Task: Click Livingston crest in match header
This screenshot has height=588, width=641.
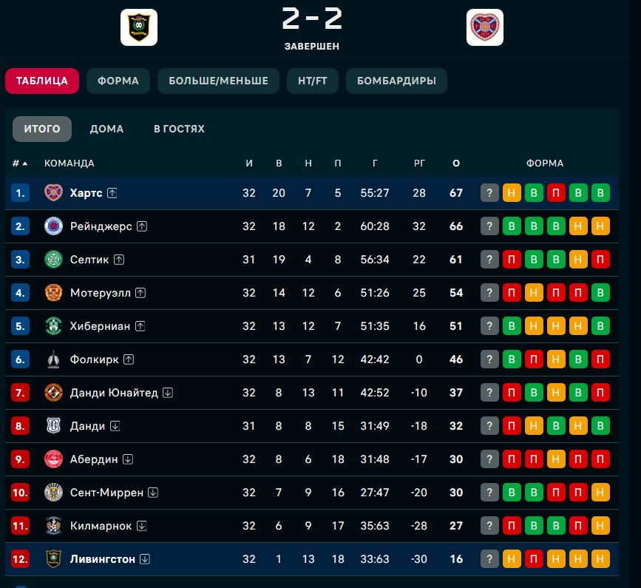Action: click(139, 27)
